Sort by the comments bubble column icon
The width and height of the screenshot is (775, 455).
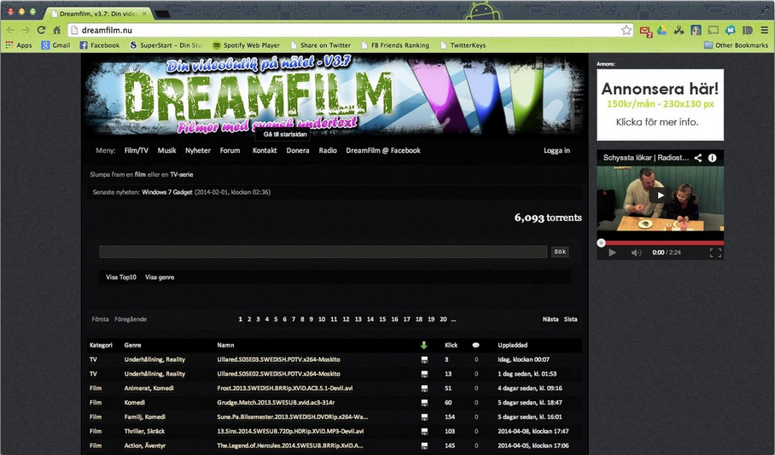(x=475, y=345)
